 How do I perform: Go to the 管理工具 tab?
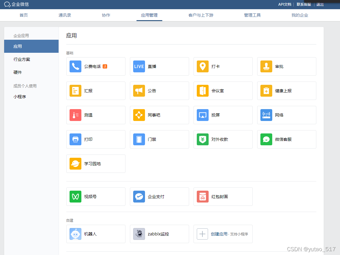point(252,15)
